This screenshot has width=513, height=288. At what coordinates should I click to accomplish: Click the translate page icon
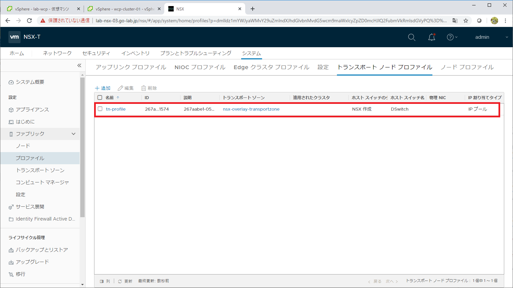coord(455,21)
